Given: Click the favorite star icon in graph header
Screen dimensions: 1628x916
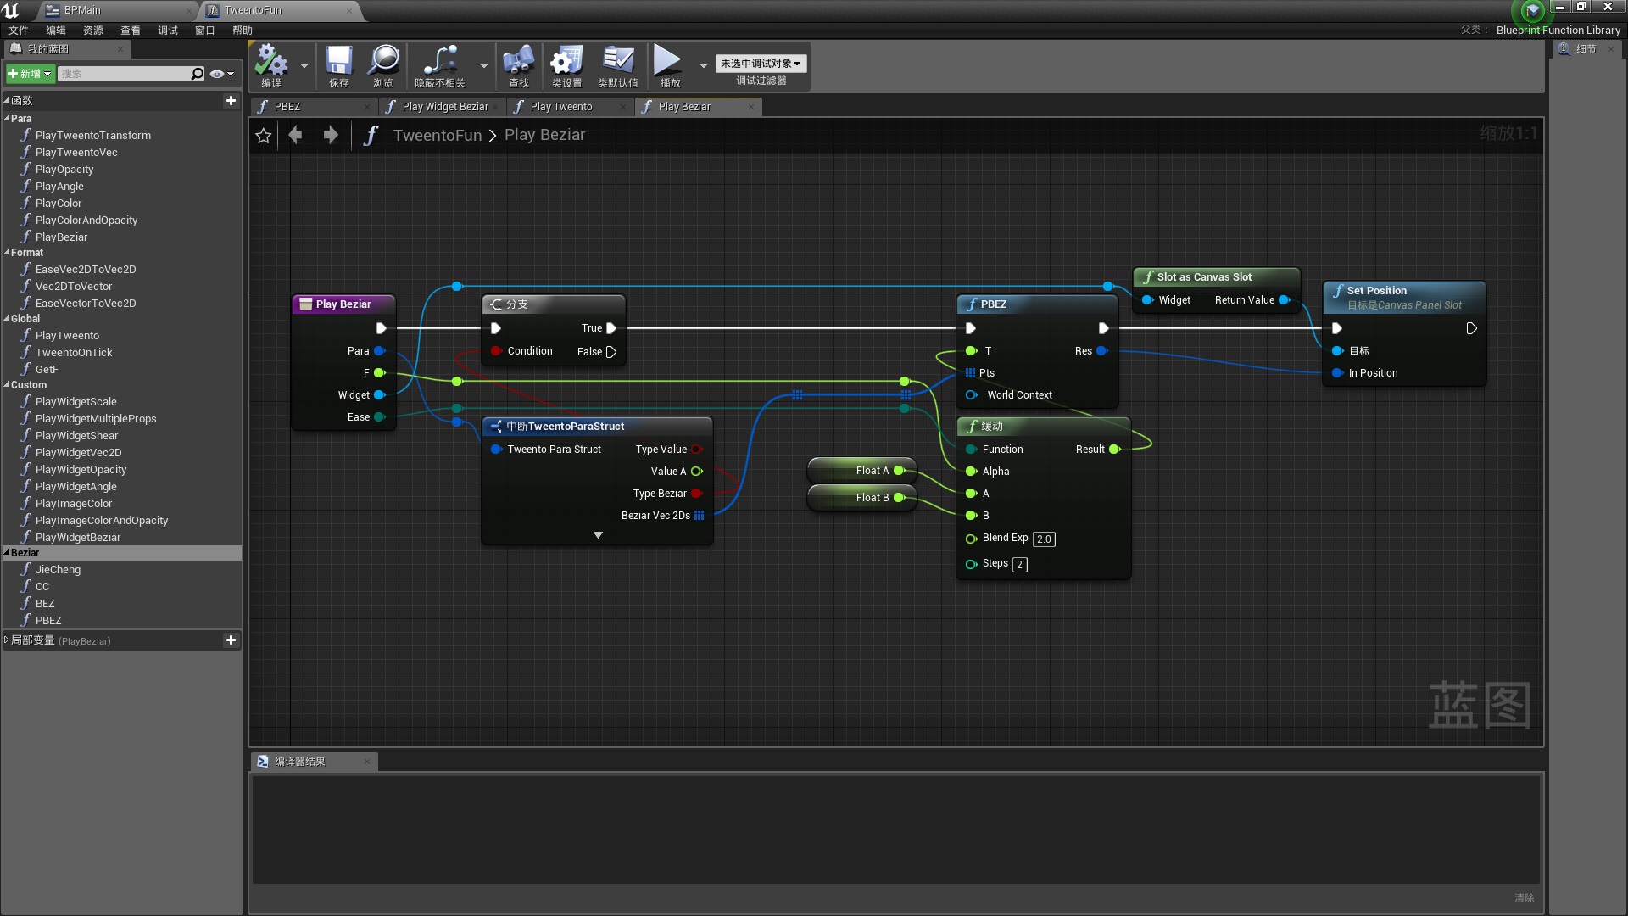Looking at the screenshot, I should click(x=263, y=136).
